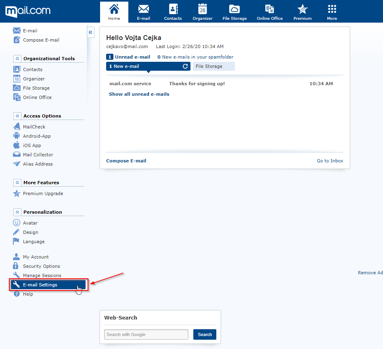
Task: Click the MailCheck bell icon
Action: point(17,126)
